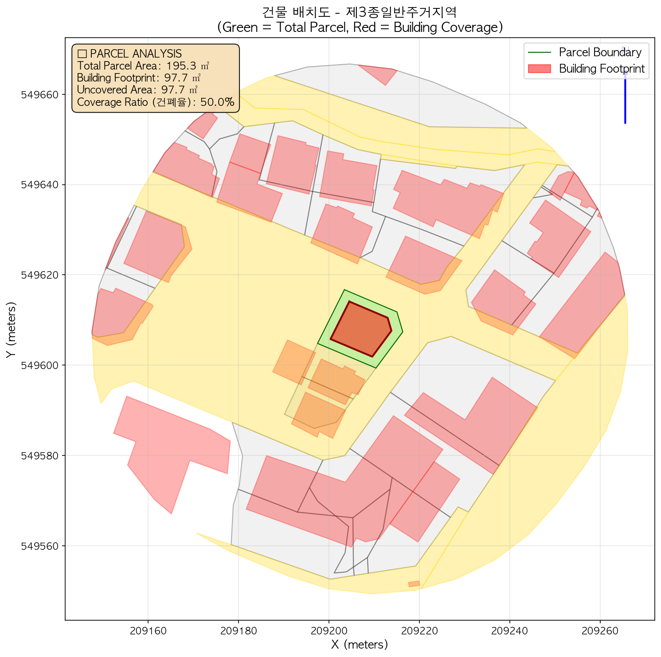Click the Parcel Boundary legend text
The image size is (661, 657).
[x=600, y=52]
